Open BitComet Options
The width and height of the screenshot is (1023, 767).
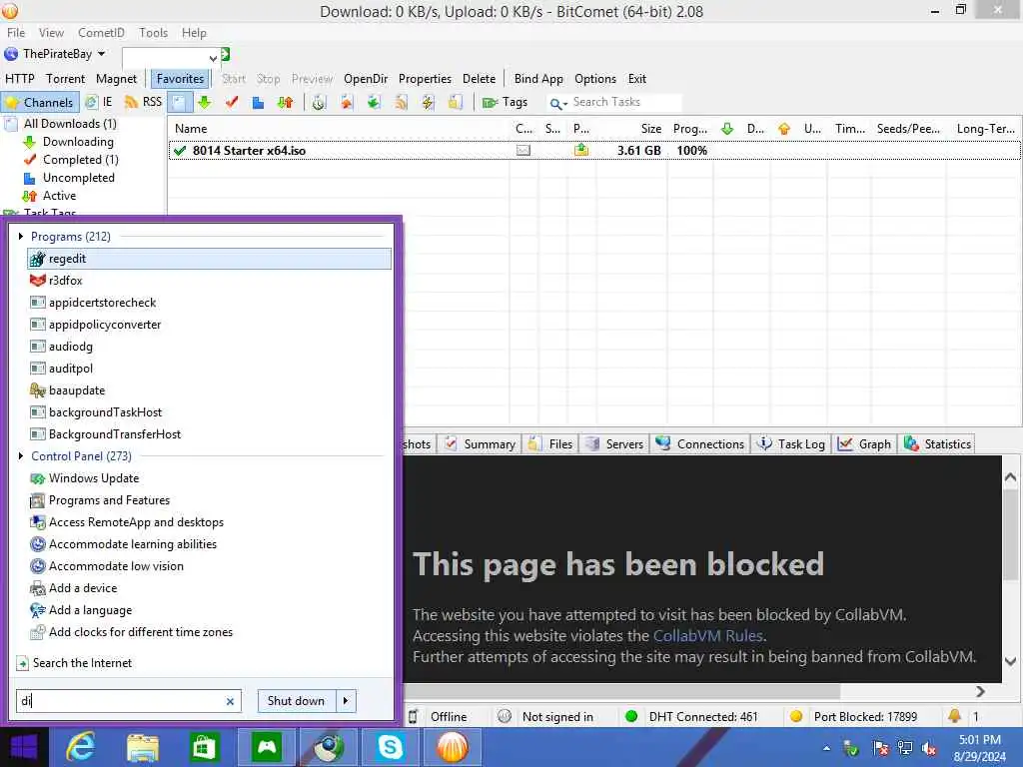click(x=595, y=79)
